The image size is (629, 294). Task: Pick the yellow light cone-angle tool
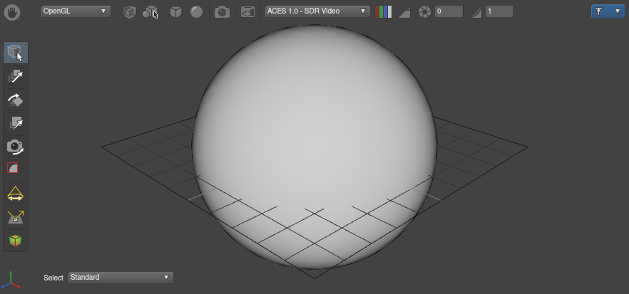tap(15, 194)
